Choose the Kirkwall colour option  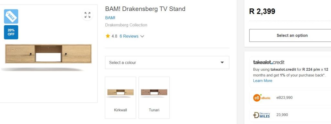pyautogui.click(x=120, y=98)
